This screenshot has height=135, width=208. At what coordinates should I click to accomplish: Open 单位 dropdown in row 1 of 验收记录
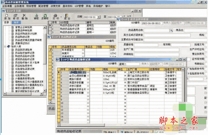(x=125, y=73)
